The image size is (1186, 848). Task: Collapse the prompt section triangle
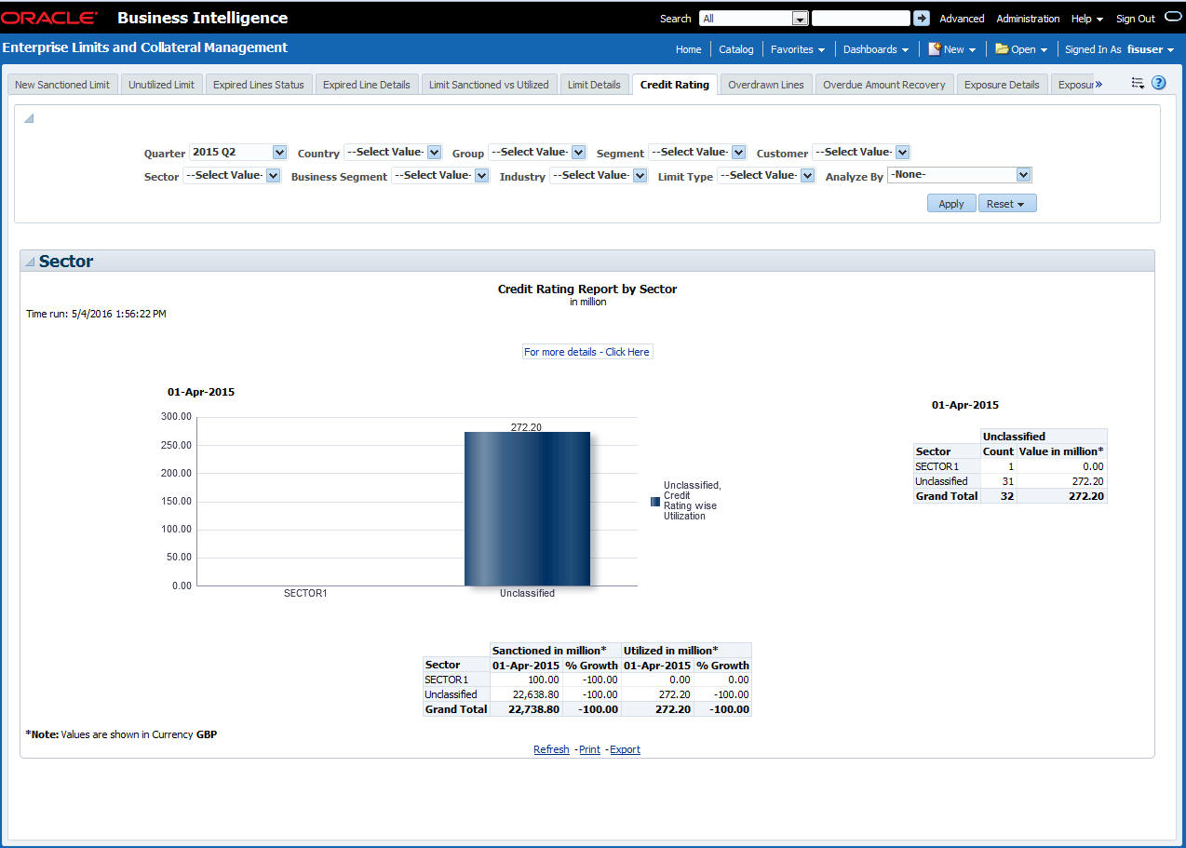[29, 118]
